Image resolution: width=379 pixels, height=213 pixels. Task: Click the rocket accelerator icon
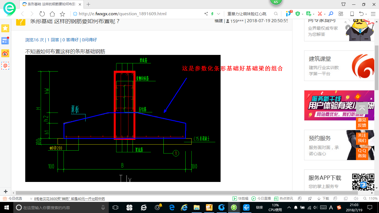[x=310, y=199]
